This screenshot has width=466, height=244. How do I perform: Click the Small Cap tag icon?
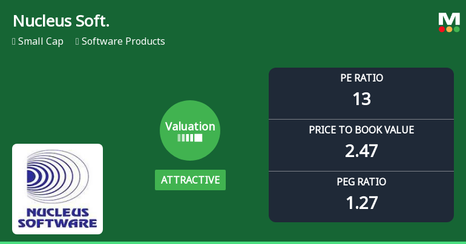pos(14,42)
